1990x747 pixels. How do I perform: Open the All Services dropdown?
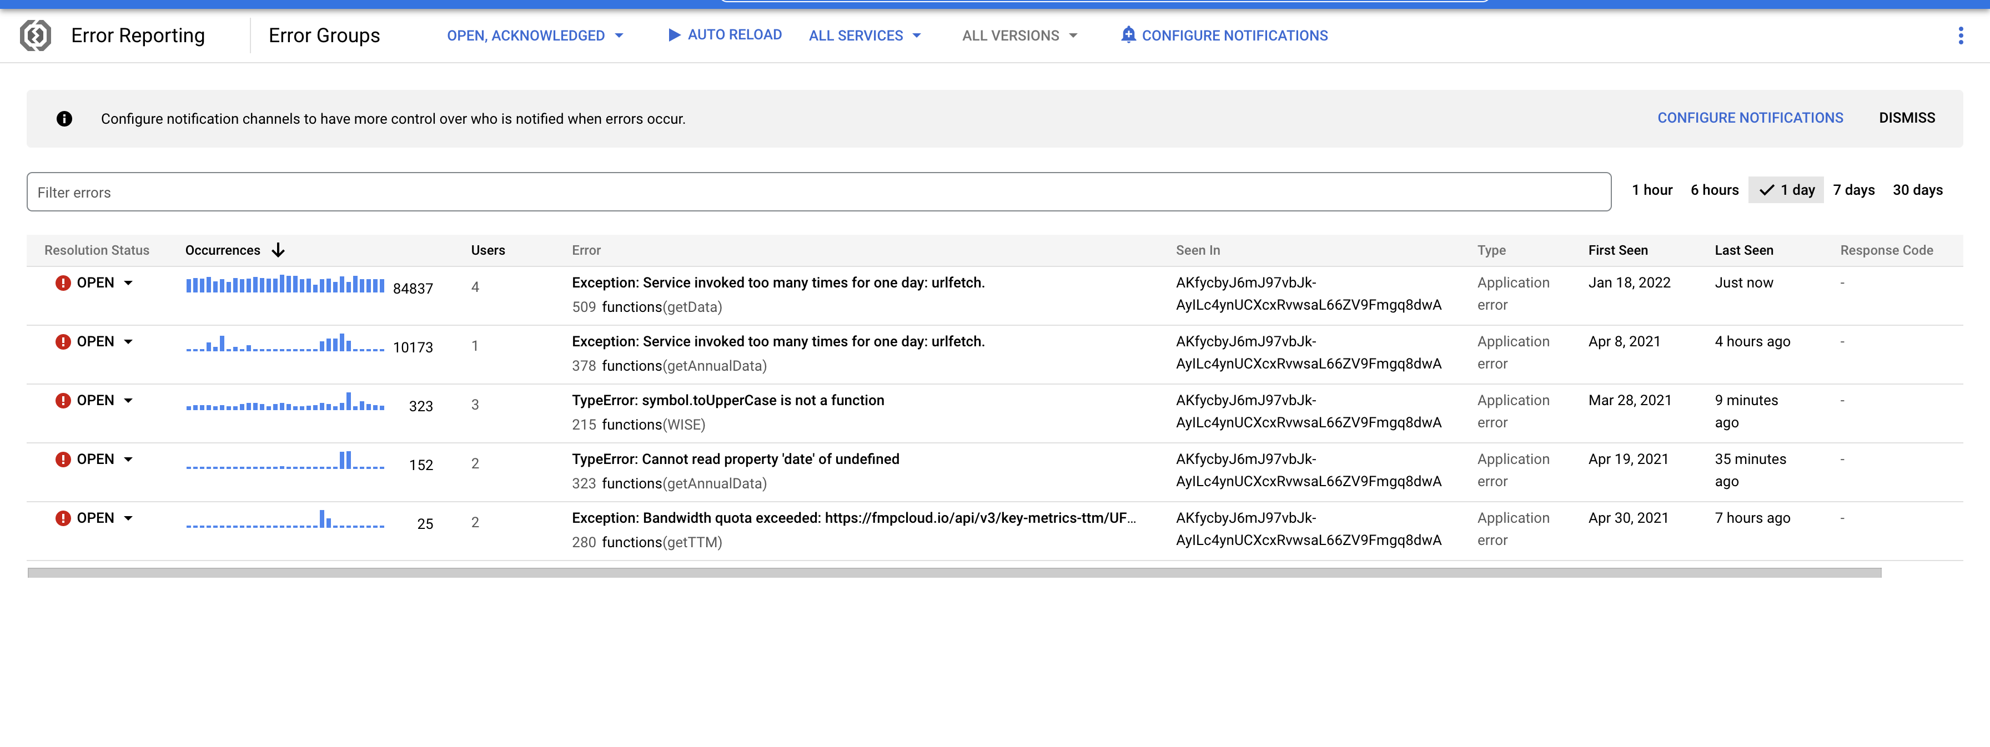tap(865, 36)
